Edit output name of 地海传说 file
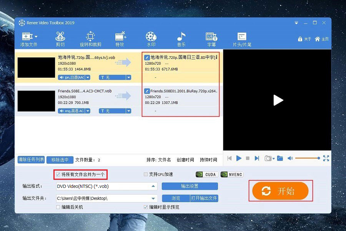 click(x=147, y=57)
